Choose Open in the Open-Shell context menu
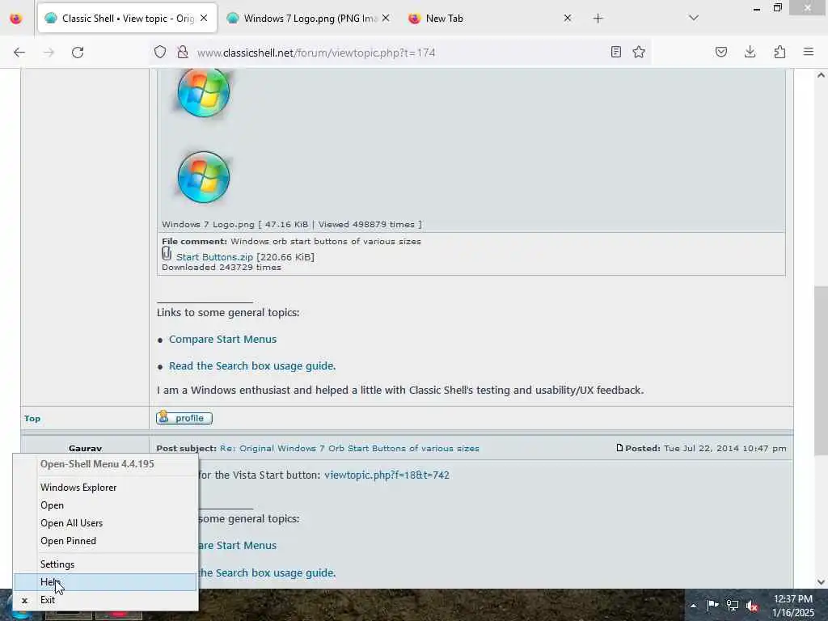 coord(106,505)
